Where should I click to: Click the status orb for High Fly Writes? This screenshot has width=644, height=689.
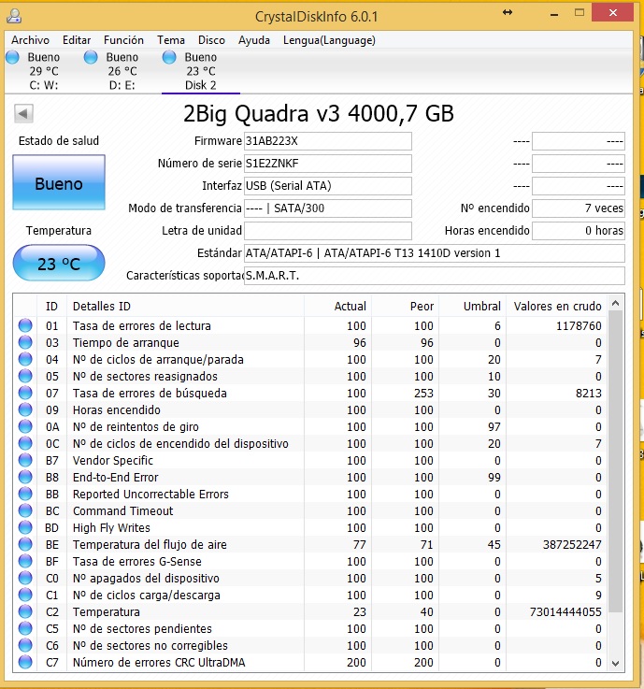point(25,527)
